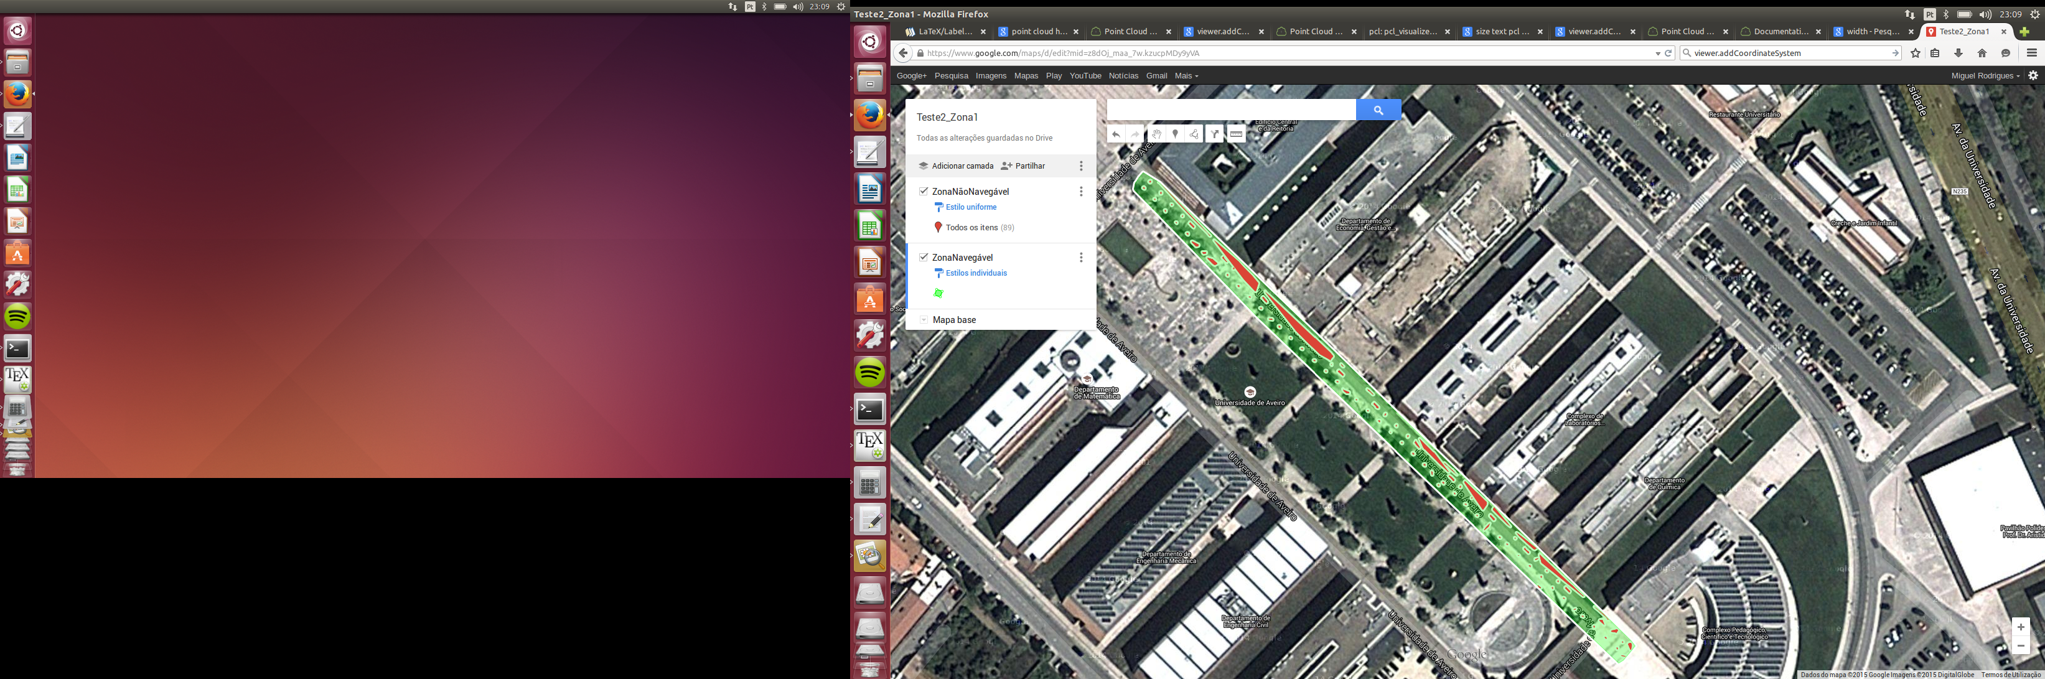Image resolution: width=2045 pixels, height=679 pixels.
Task: Click the blue map search button
Action: click(x=1378, y=110)
